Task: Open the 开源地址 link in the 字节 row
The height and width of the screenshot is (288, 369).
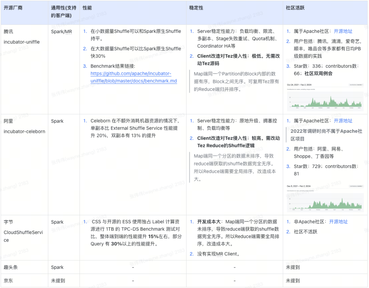Action: tap(338, 222)
